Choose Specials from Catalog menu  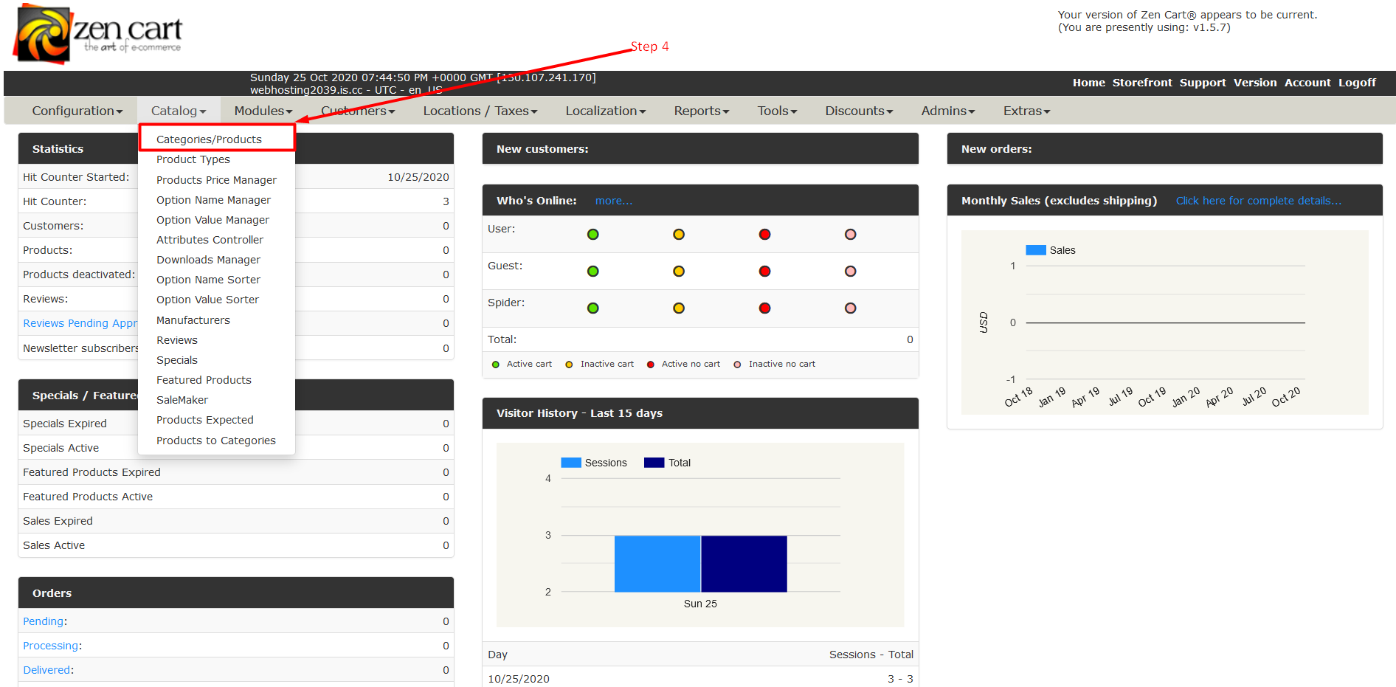pos(177,360)
